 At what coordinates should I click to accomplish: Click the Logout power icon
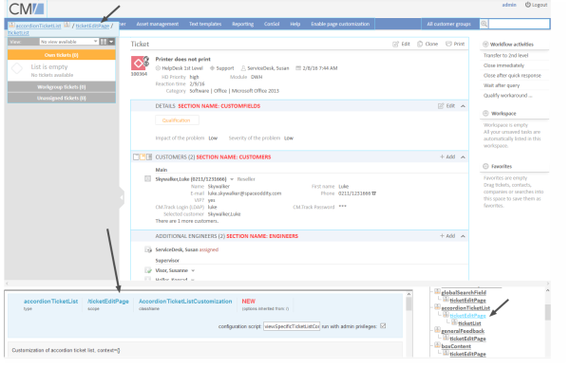pos(528,5)
